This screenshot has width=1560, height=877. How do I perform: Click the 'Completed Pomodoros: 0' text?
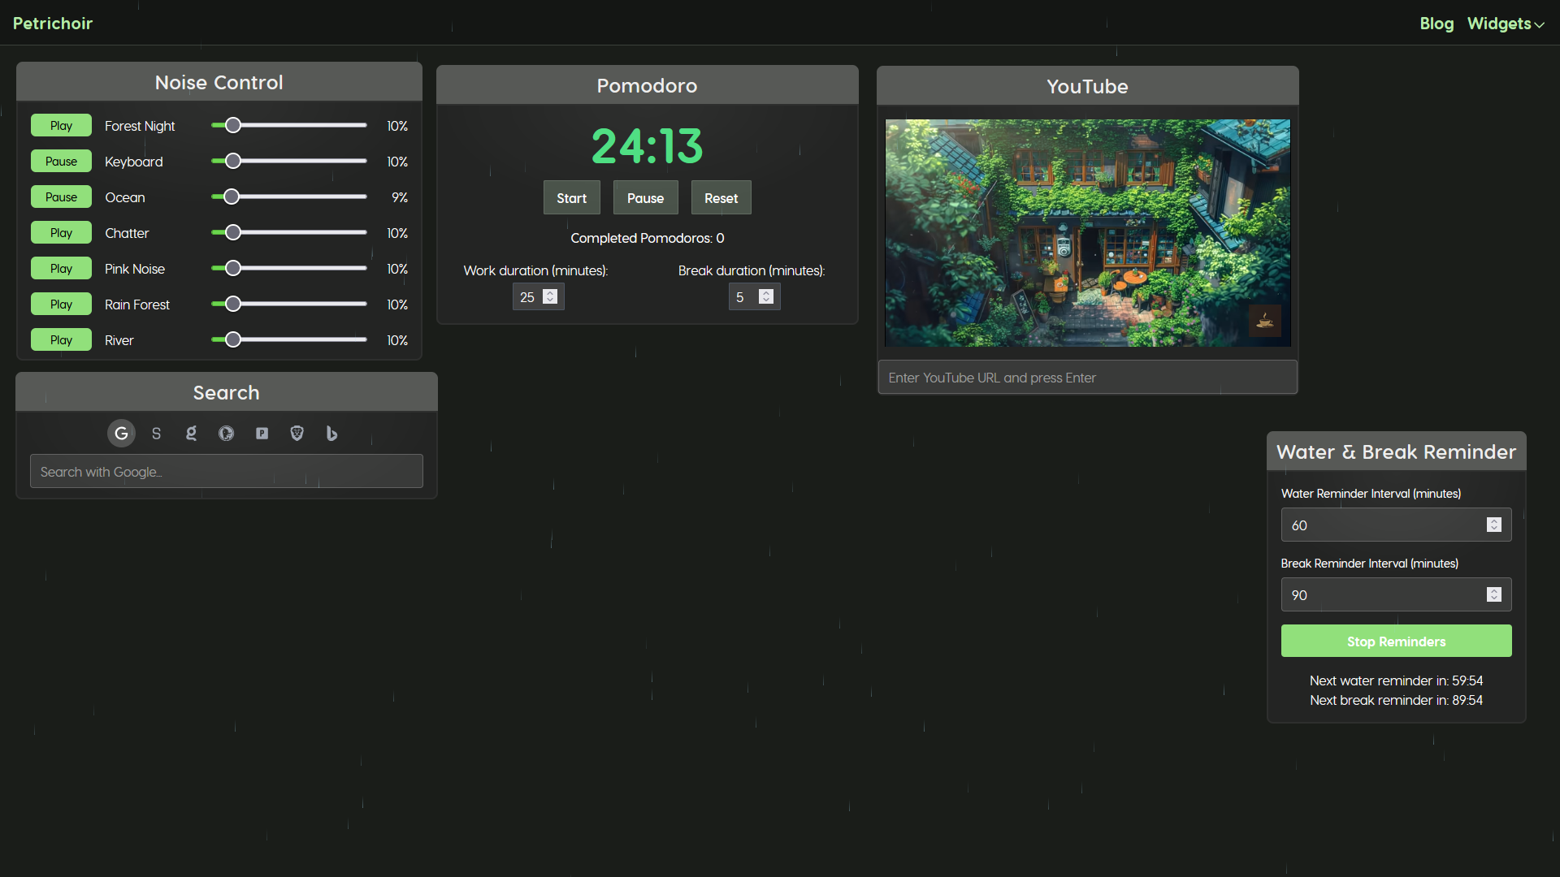[647, 238]
